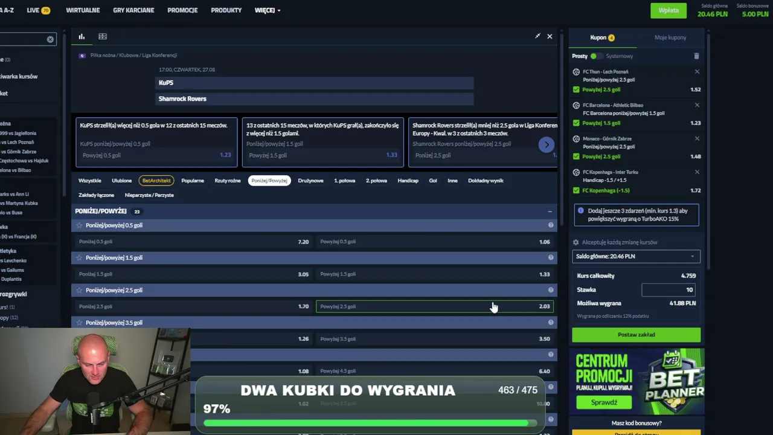Select Poniżej 1.5 goli at 3.05 odds
773x435 pixels.
tap(193, 274)
